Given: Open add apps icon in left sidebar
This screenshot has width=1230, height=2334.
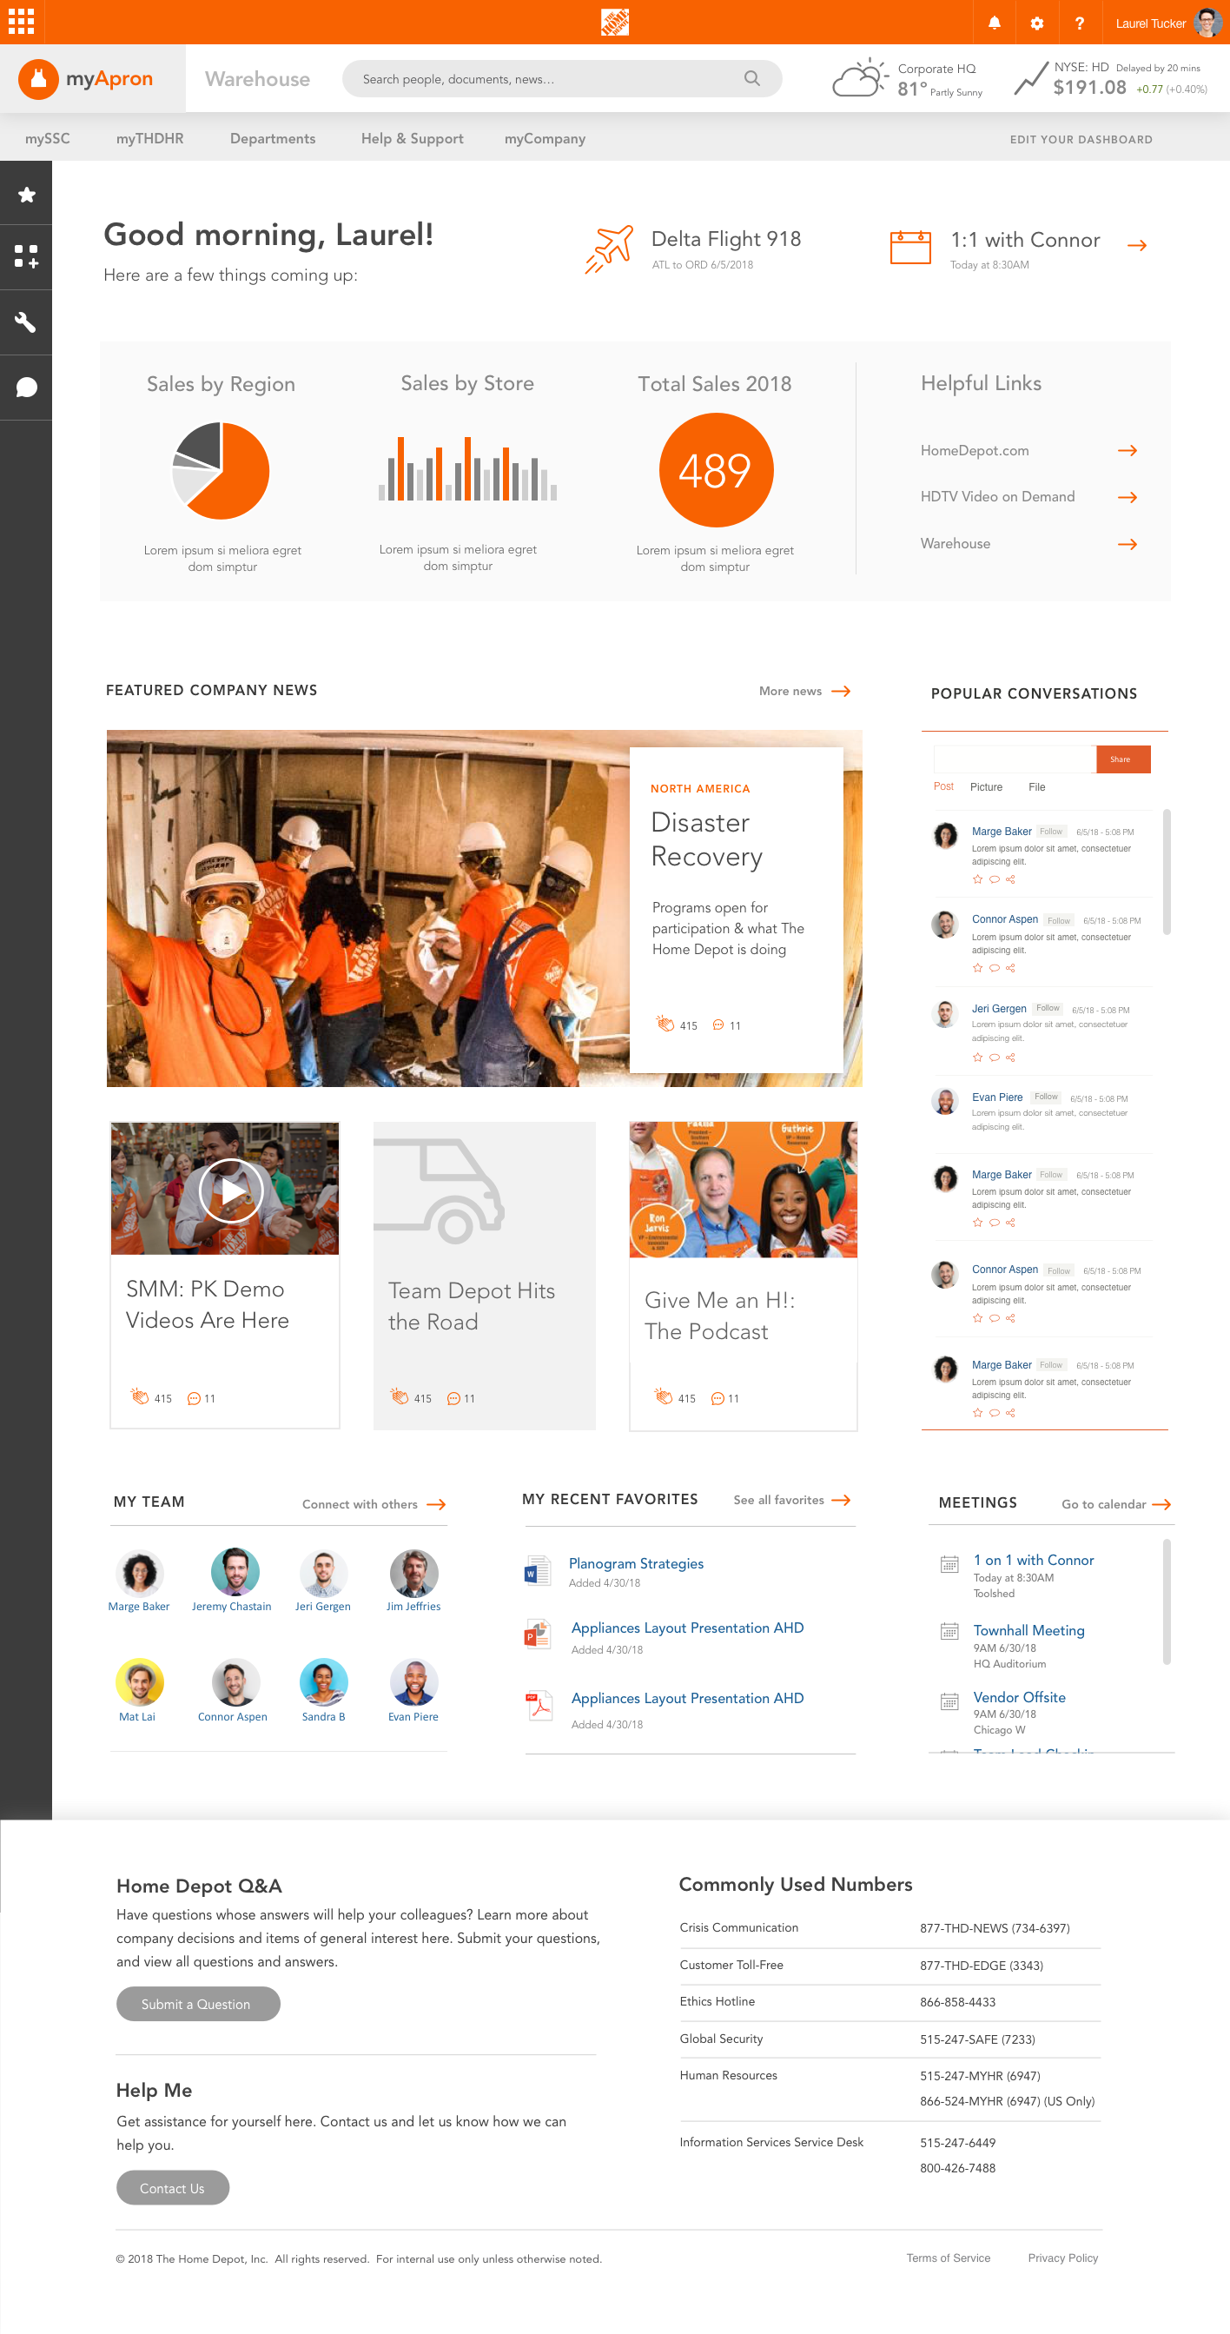Looking at the screenshot, I should click(x=26, y=256).
